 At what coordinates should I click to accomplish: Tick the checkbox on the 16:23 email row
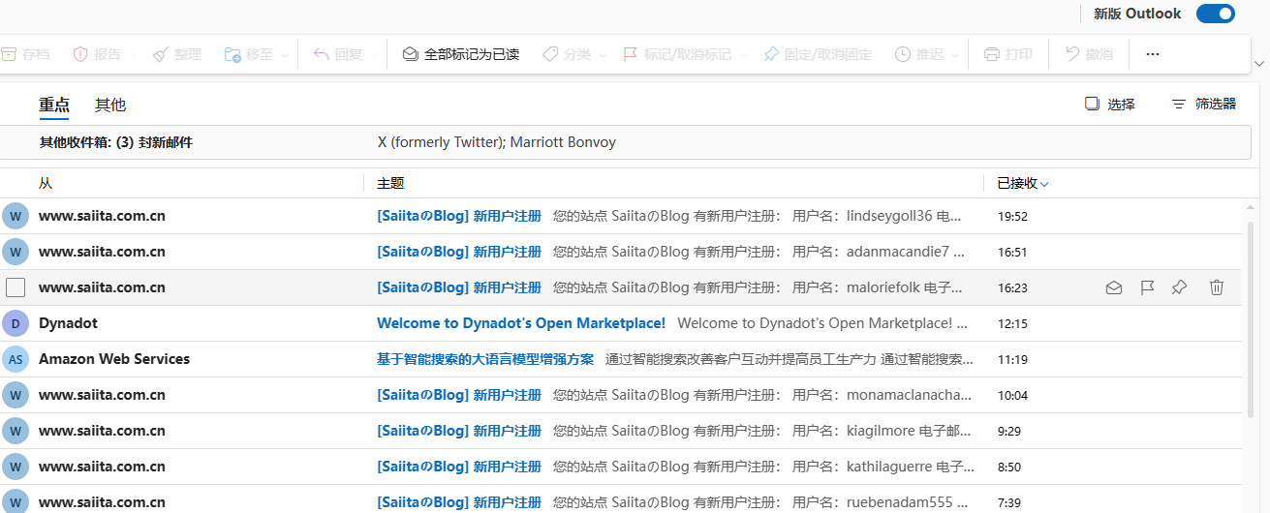15,287
